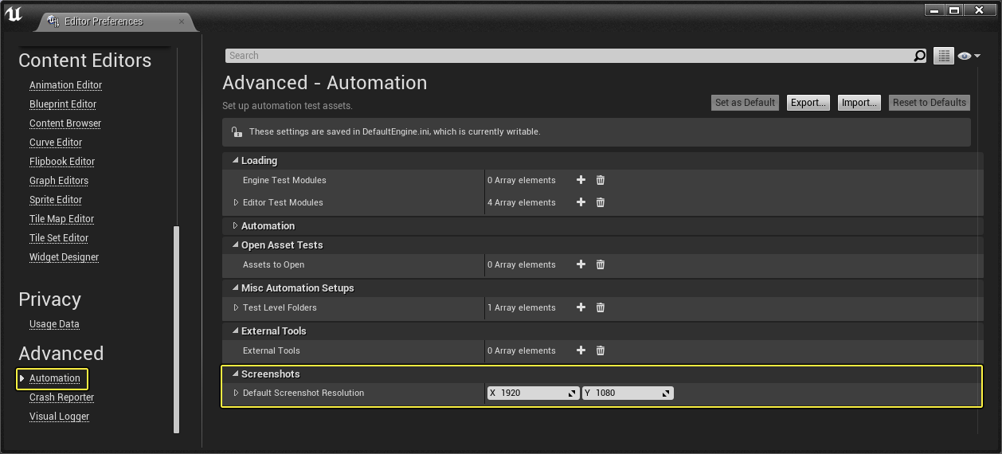The width and height of the screenshot is (1002, 454).
Task: Add element to Test Level Folders array
Action: pyautogui.click(x=581, y=307)
